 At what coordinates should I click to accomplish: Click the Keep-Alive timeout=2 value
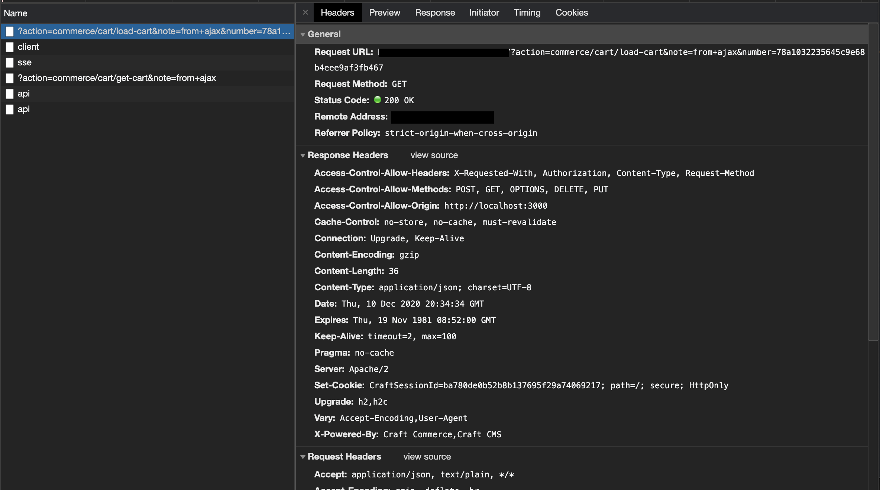(x=412, y=336)
